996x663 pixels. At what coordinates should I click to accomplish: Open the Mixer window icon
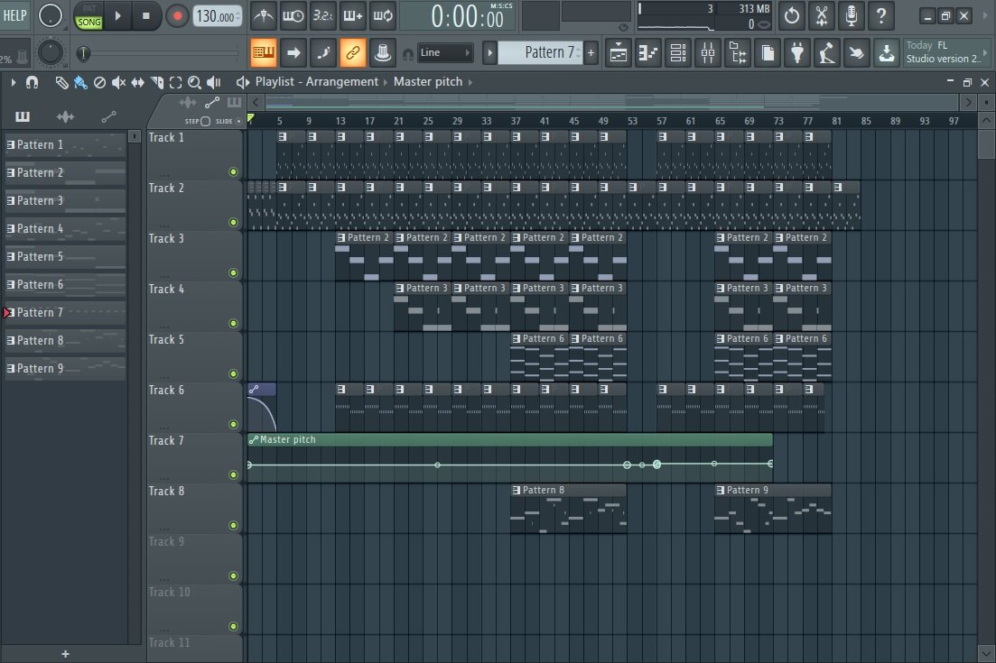[708, 53]
